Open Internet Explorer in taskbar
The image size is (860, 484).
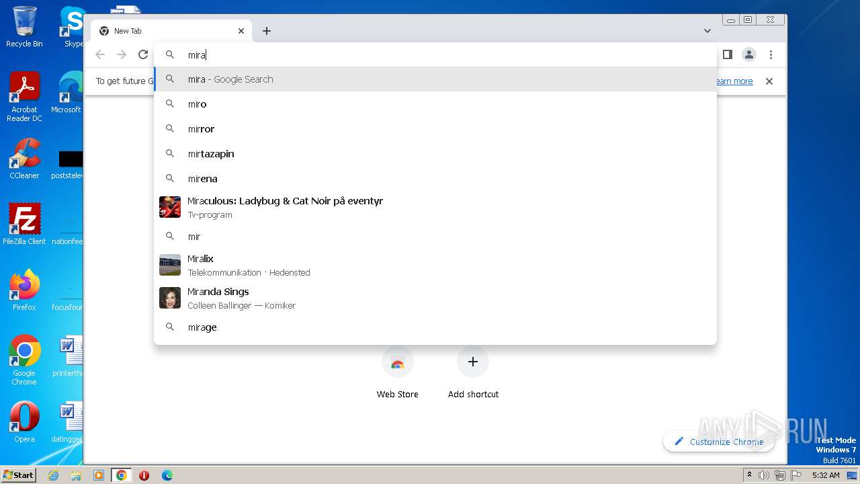pyautogui.click(x=53, y=475)
